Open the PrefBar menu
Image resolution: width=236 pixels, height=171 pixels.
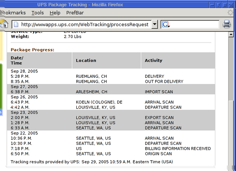pos(75,13)
